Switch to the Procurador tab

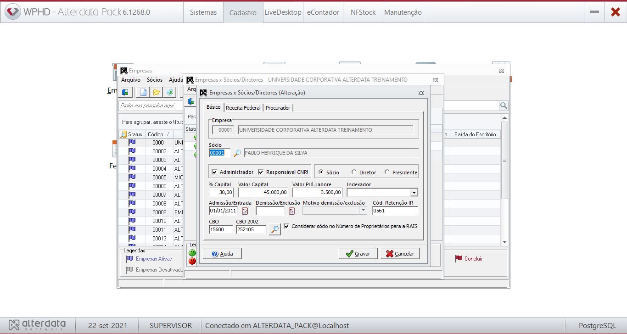(278, 108)
